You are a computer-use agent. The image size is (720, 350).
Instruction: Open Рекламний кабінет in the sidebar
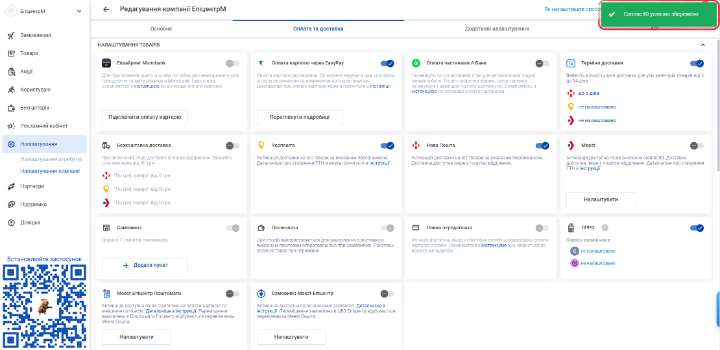click(44, 125)
